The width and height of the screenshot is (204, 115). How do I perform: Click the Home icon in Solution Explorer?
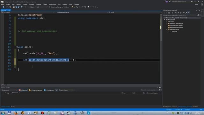[x=169, y=13]
